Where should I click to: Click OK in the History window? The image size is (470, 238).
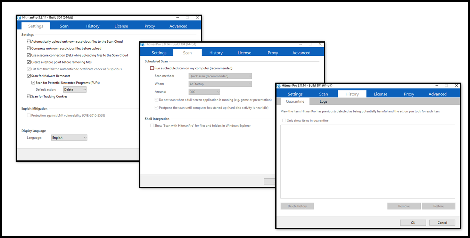413,223
